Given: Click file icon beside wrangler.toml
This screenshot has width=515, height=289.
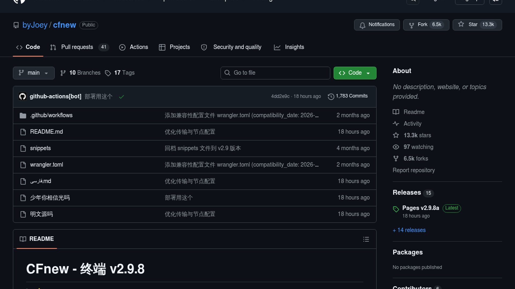Looking at the screenshot, I should pyautogui.click(x=23, y=165).
